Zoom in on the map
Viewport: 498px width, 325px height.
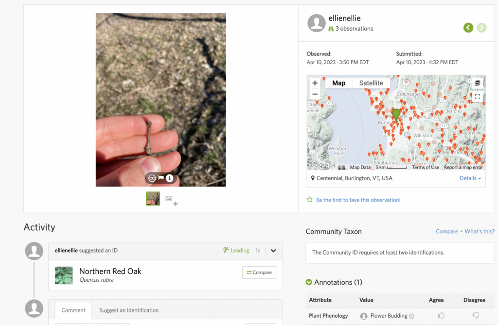pyautogui.click(x=315, y=83)
